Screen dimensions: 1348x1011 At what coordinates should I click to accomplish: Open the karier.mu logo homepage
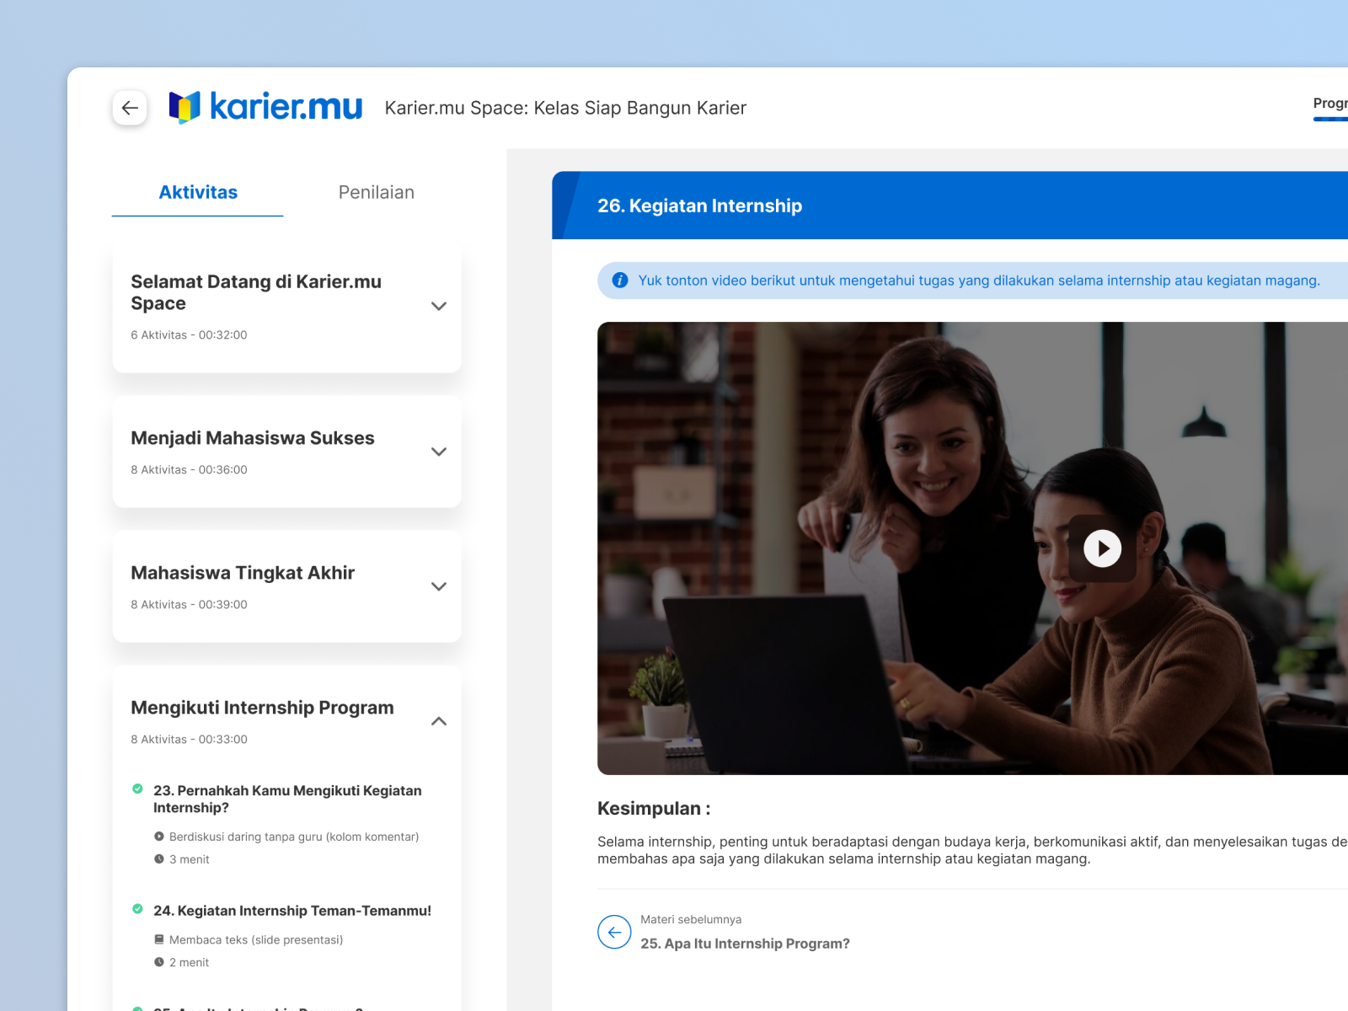point(265,107)
